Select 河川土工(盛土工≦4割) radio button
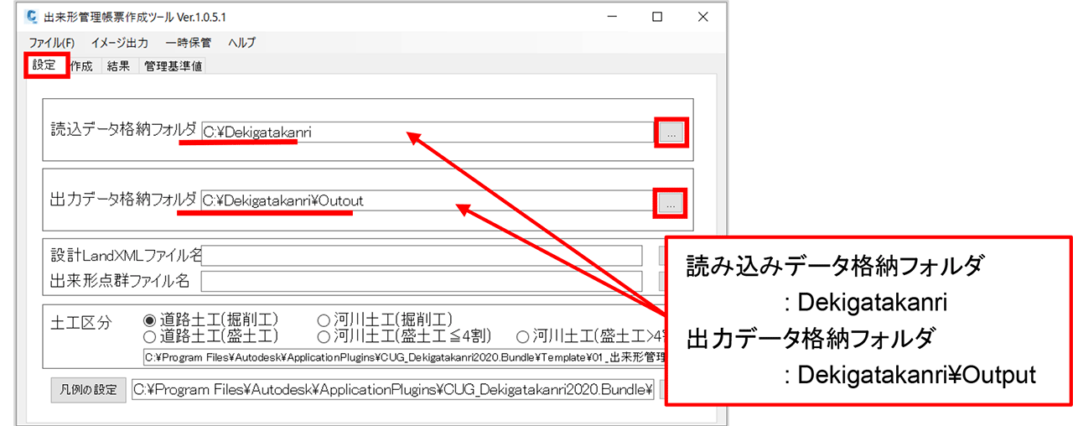 click(324, 336)
